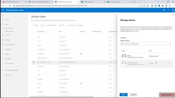Open the Permissions dropdown in toolbar
Viewport: 175px width, 98px height.
(52, 25)
